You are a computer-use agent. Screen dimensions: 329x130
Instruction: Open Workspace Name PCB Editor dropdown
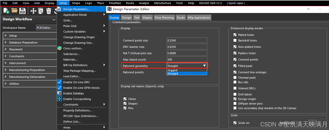[46, 28]
